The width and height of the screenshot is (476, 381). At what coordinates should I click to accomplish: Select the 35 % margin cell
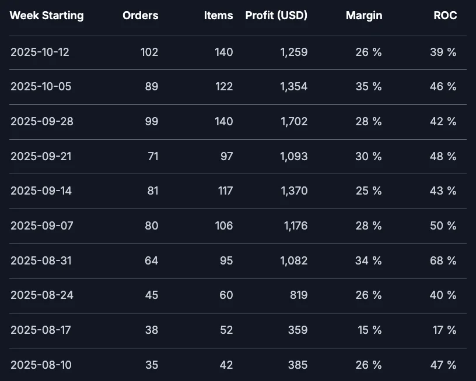pos(369,87)
